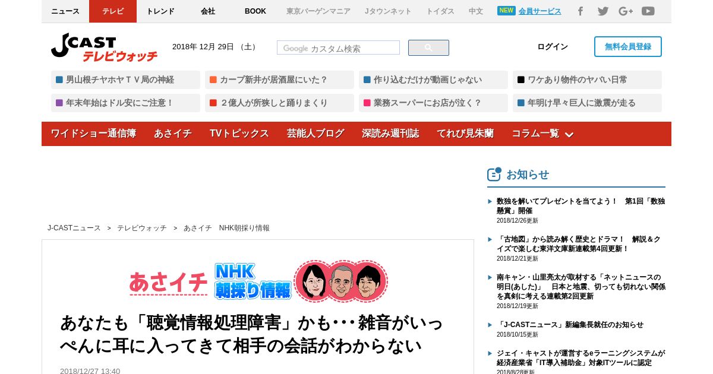Screen dimensions: 713x374
Task: Click the magnifier search button
Action: click(428, 48)
